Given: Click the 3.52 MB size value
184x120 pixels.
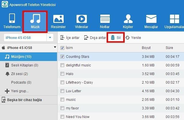Looking at the screenshot, I should click(148, 74).
